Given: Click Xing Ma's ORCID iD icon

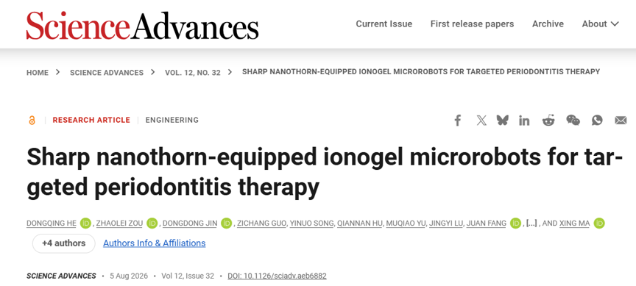Looking at the screenshot, I should 599,224.
